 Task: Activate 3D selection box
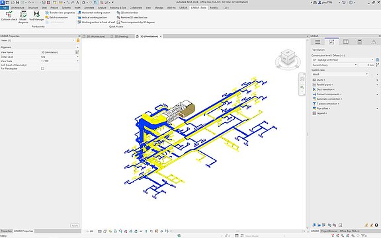pos(128,13)
